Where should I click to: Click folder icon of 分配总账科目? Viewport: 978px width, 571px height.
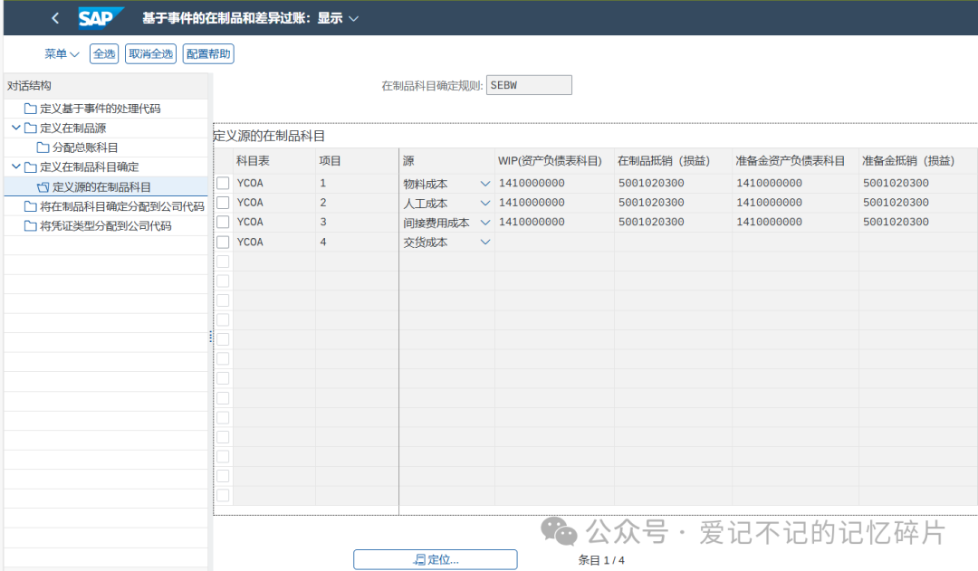(x=43, y=148)
